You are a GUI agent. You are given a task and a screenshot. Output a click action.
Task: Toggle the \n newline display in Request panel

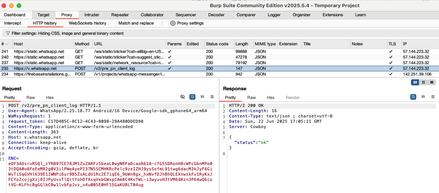click(202, 97)
